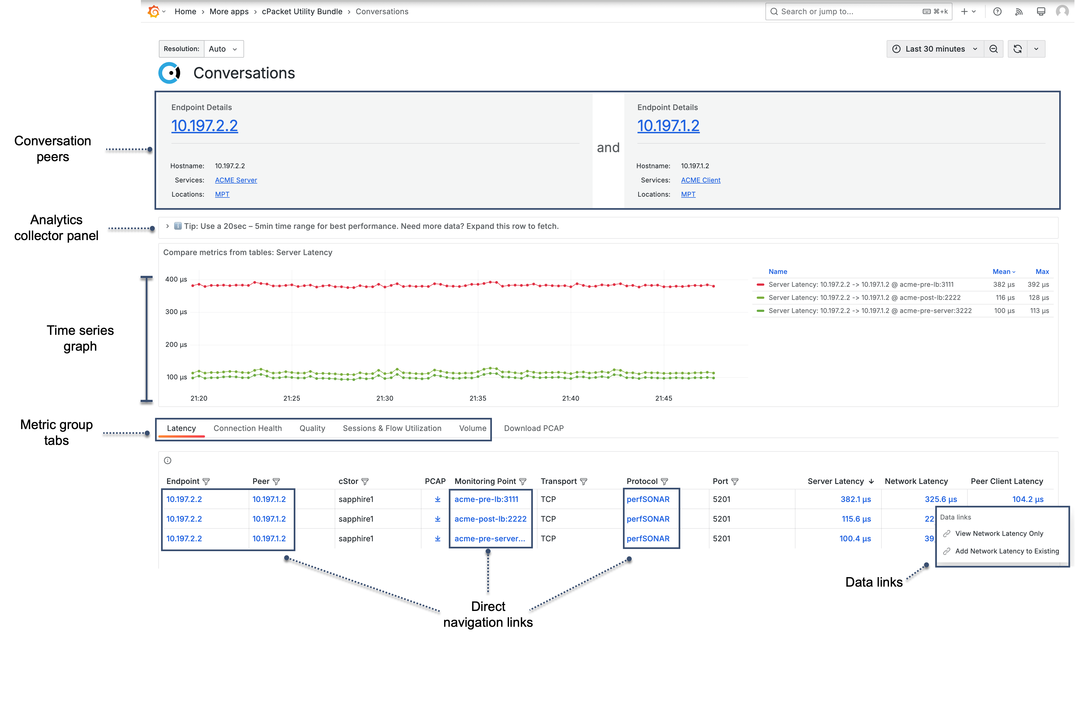1075x709 pixels.
Task: Click the green acme-pre-server legend color swatch
Action: pyautogui.click(x=760, y=311)
